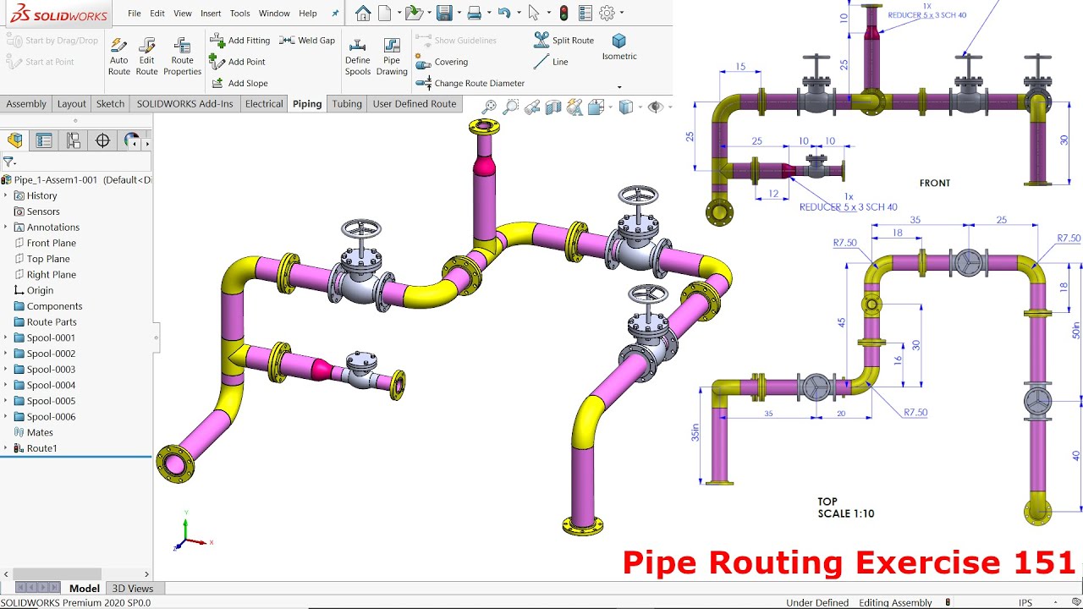Open Display Style cube icon
Viewport: 1083px width, 609px height.
point(626,107)
